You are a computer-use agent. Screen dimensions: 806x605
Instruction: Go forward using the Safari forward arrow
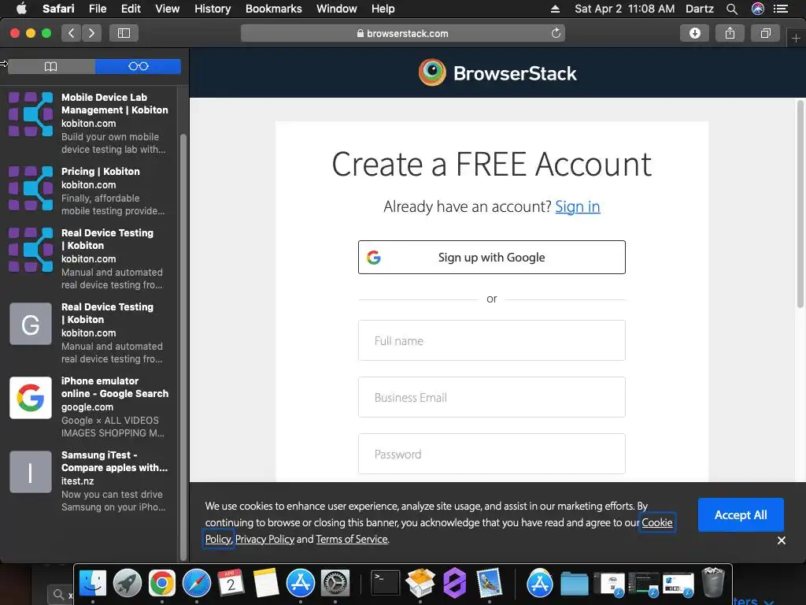point(91,33)
